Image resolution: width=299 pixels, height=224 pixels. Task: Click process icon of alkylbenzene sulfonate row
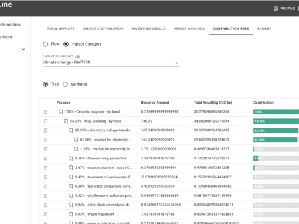coord(71,196)
